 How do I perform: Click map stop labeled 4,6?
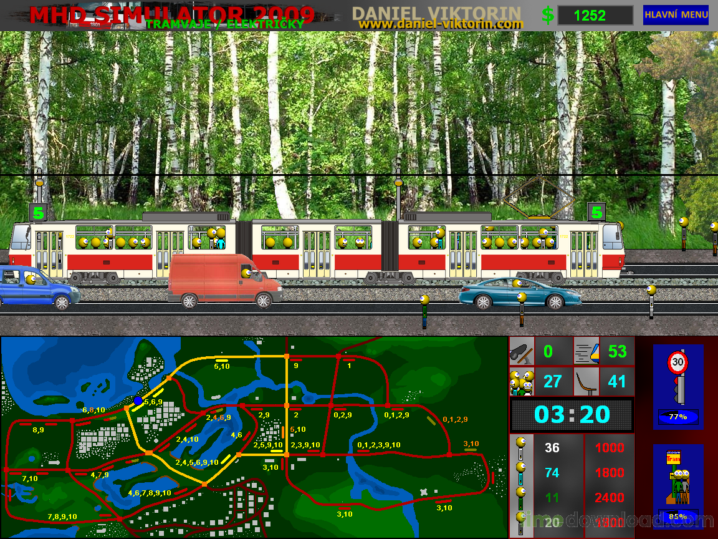point(236,435)
